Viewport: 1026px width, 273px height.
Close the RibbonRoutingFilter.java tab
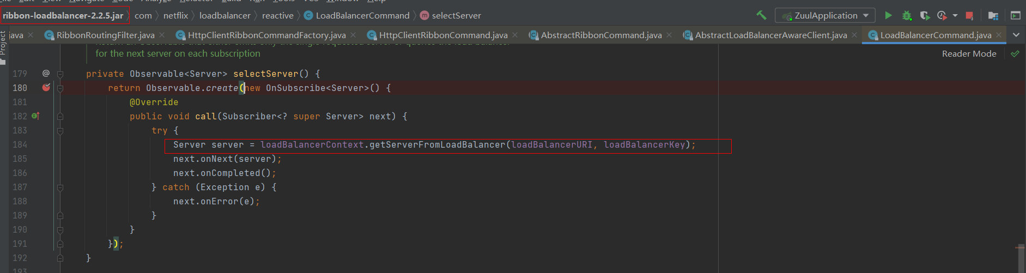tap(162, 35)
